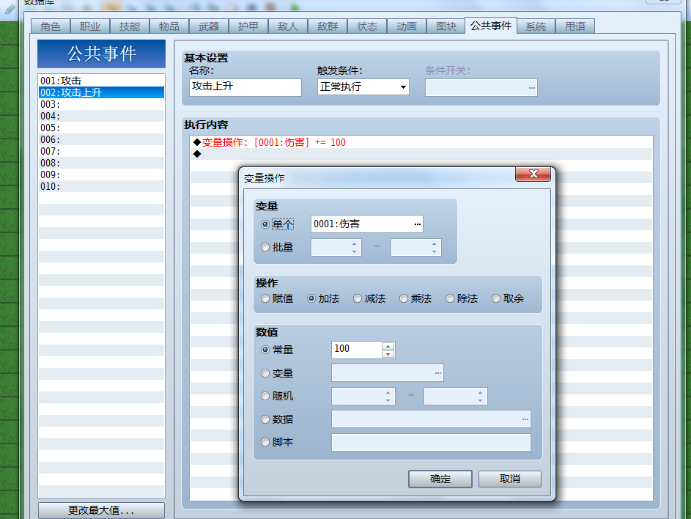Switch to the 状态 tab
Viewport: 691px width, 519px height.
tap(367, 26)
